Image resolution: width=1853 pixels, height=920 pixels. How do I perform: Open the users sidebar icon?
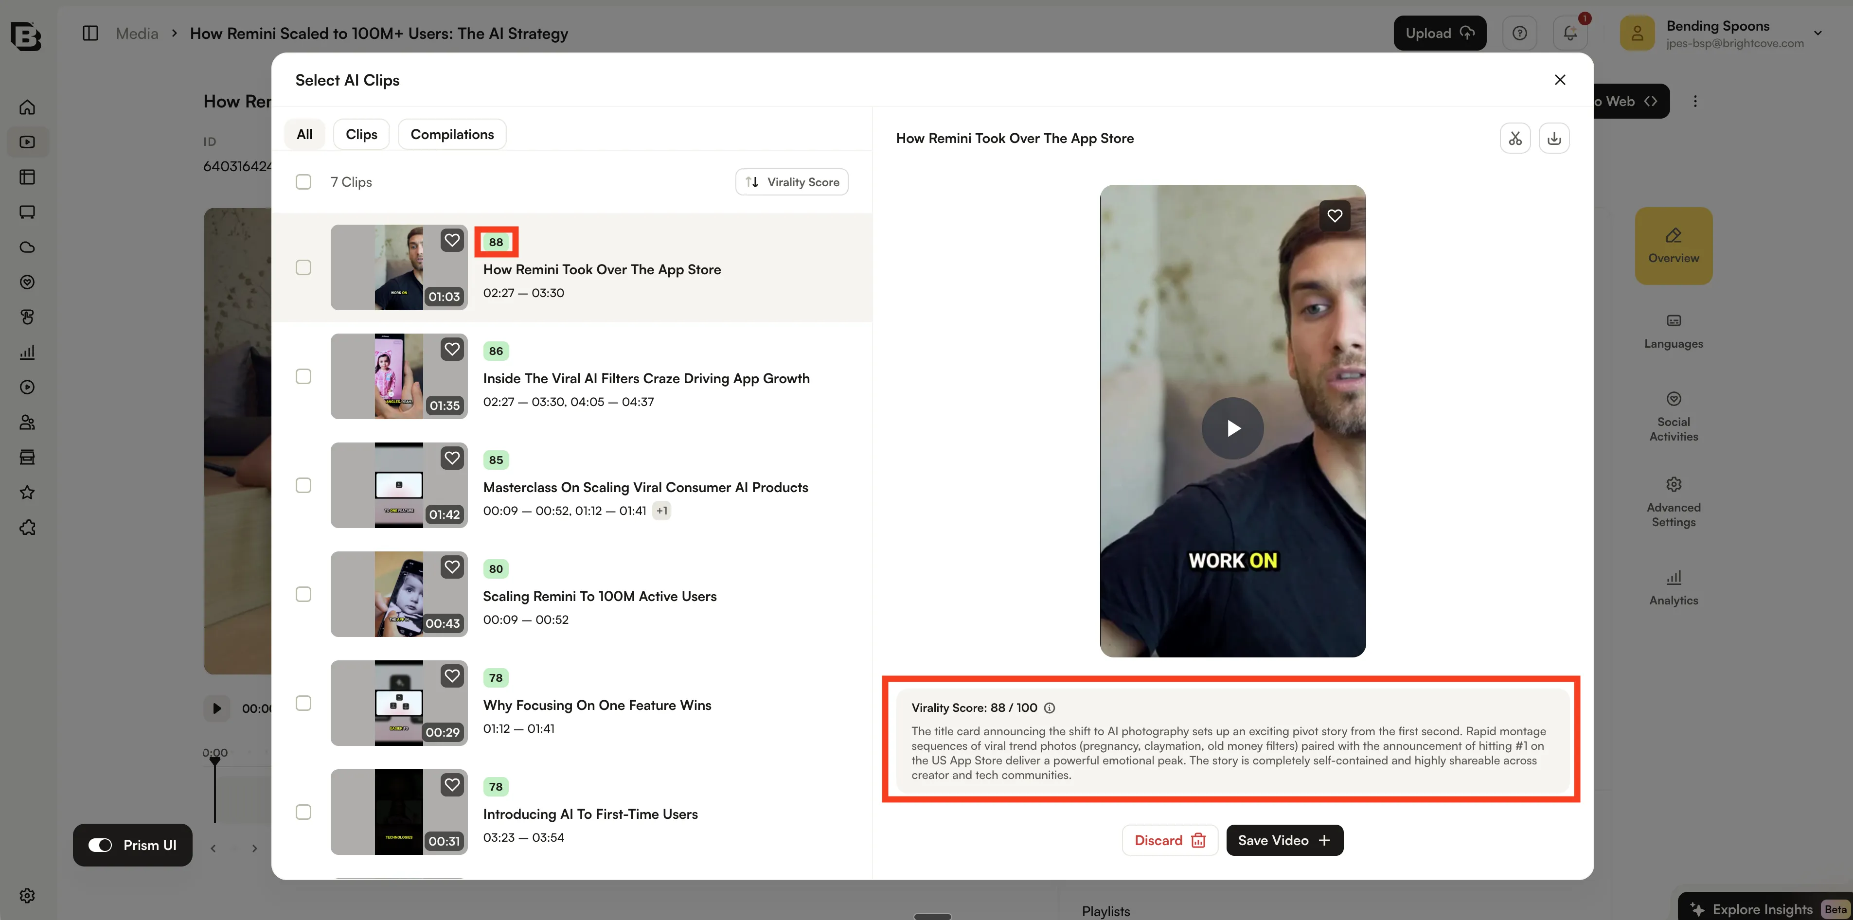27,422
